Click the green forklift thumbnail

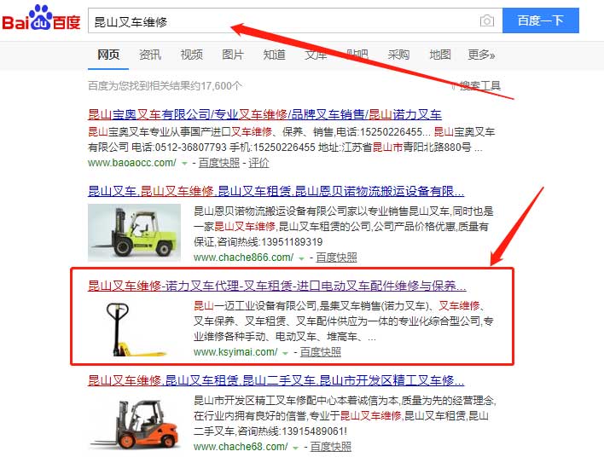(x=134, y=233)
